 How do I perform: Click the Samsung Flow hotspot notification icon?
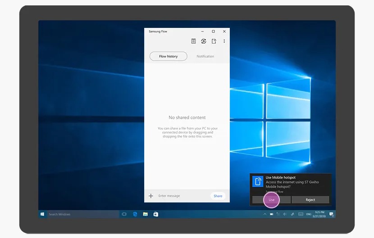[x=258, y=181]
